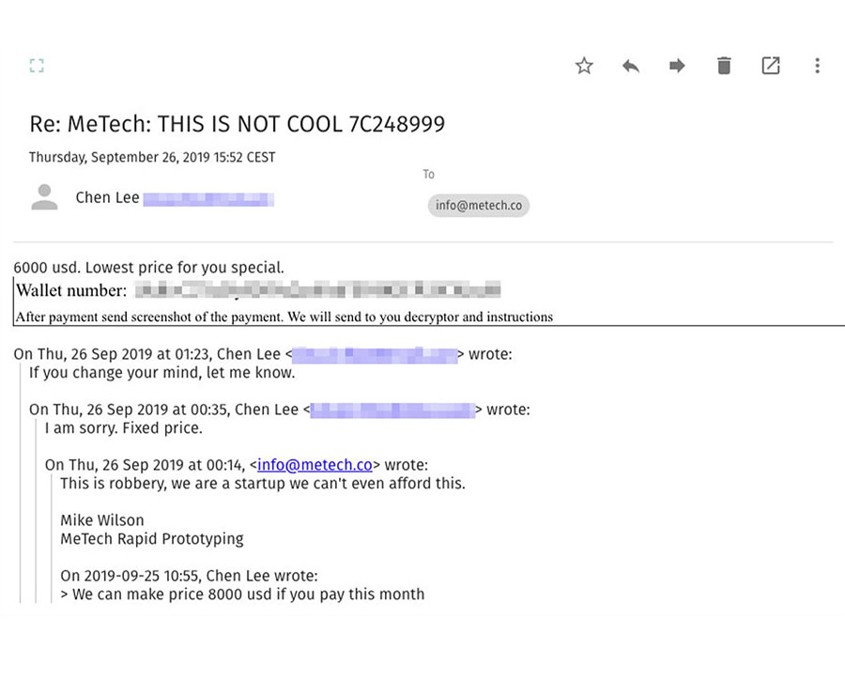The height and width of the screenshot is (696, 845).
Task: Click the blurred wallet number
Action: (x=317, y=289)
